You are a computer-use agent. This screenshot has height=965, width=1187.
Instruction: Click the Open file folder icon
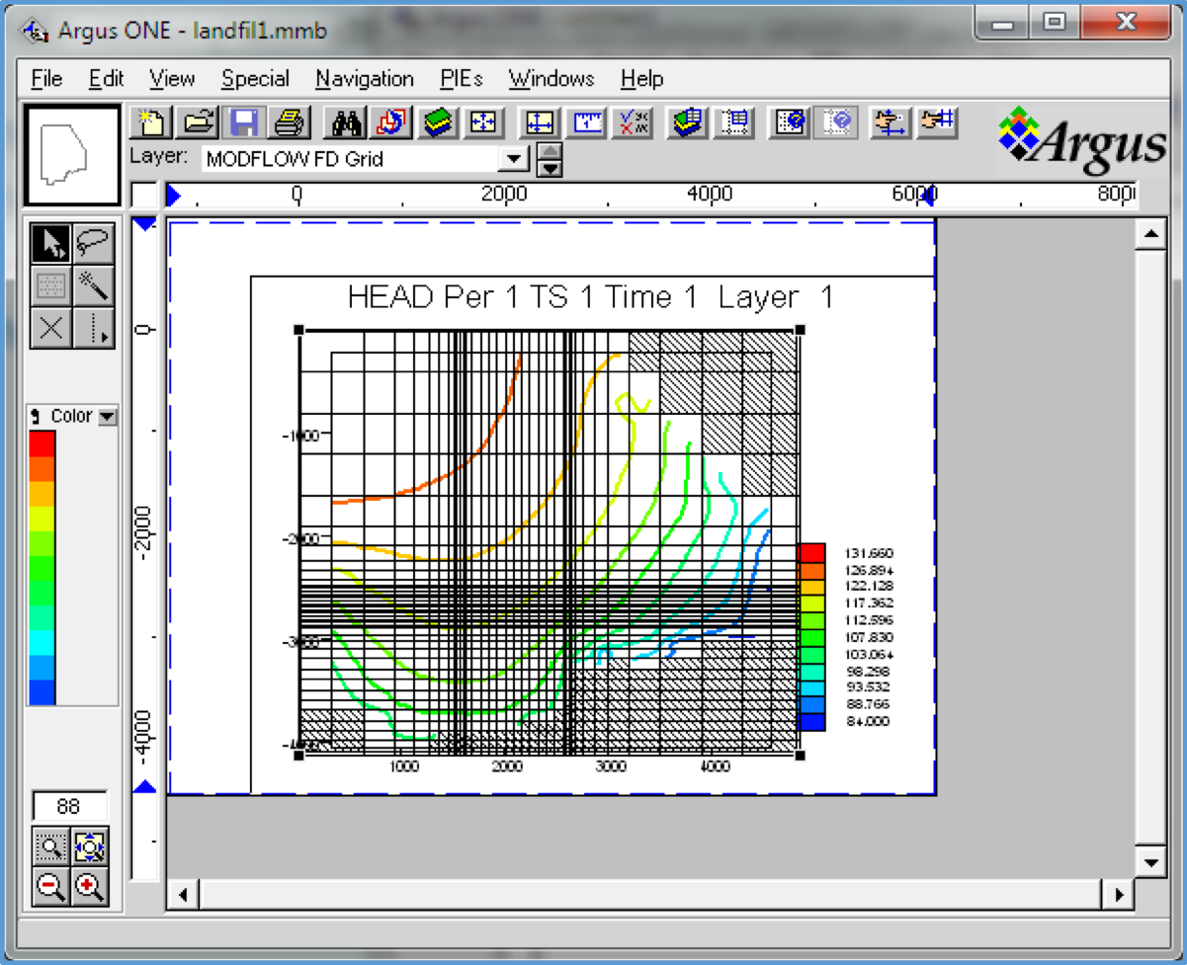[199, 122]
